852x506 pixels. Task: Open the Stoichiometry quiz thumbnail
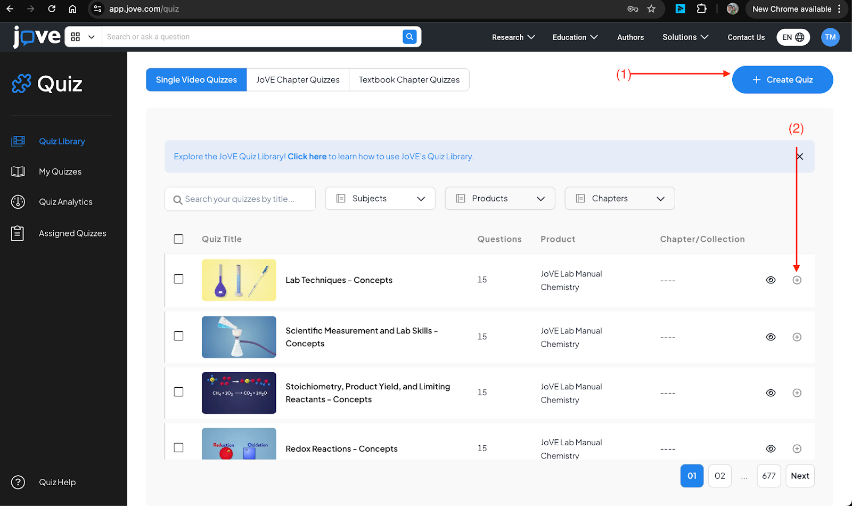[x=239, y=393]
